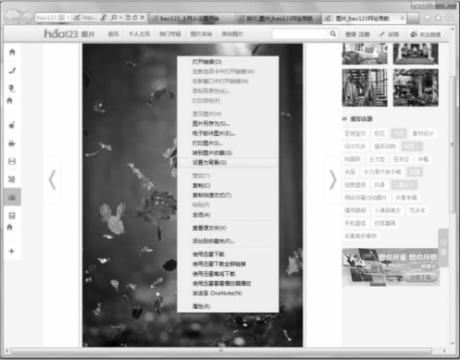Open the 图片名站 navigation link

201,34
